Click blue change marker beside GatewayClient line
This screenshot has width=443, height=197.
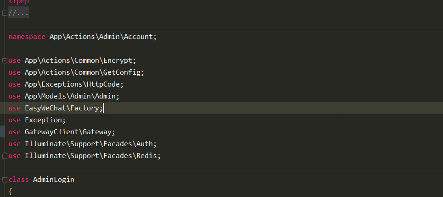click(2, 131)
